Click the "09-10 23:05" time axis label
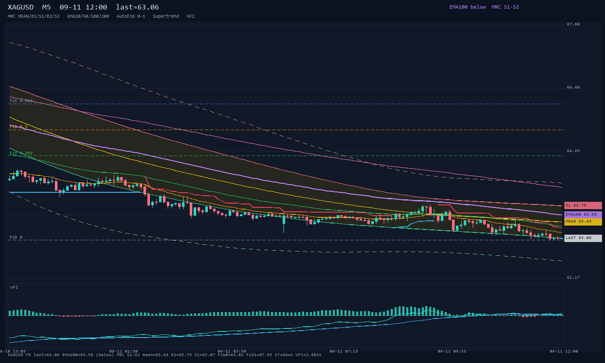The height and width of the screenshot is (363, 605). click(x=13, y=351)
